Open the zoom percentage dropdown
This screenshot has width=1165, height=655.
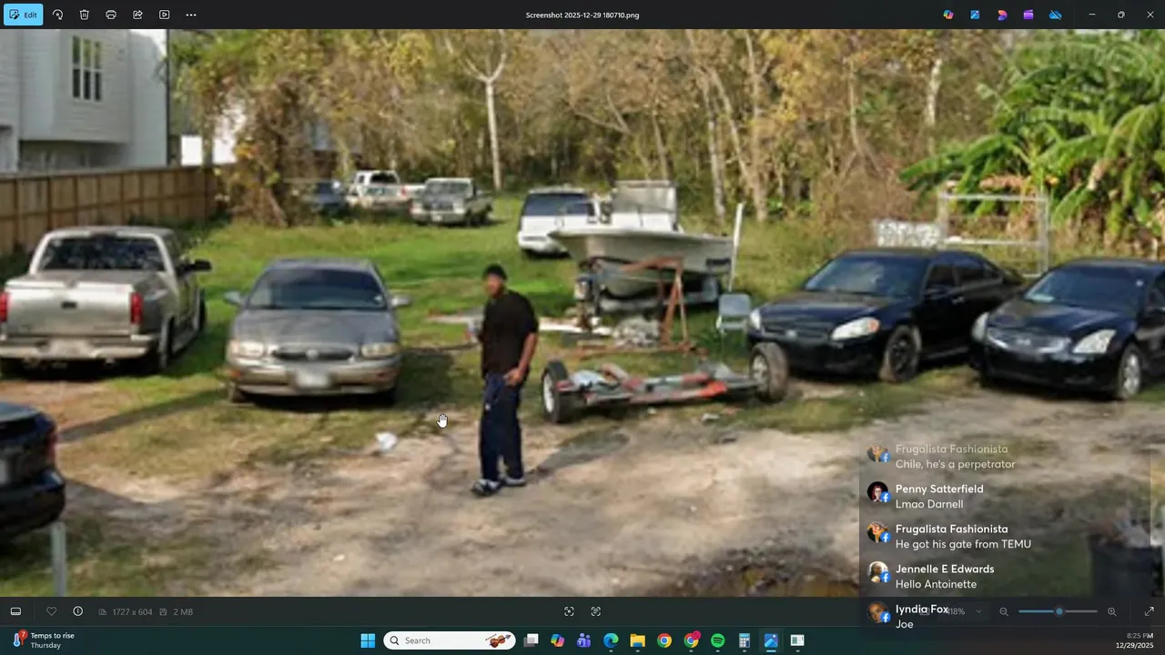pos(978,611)
